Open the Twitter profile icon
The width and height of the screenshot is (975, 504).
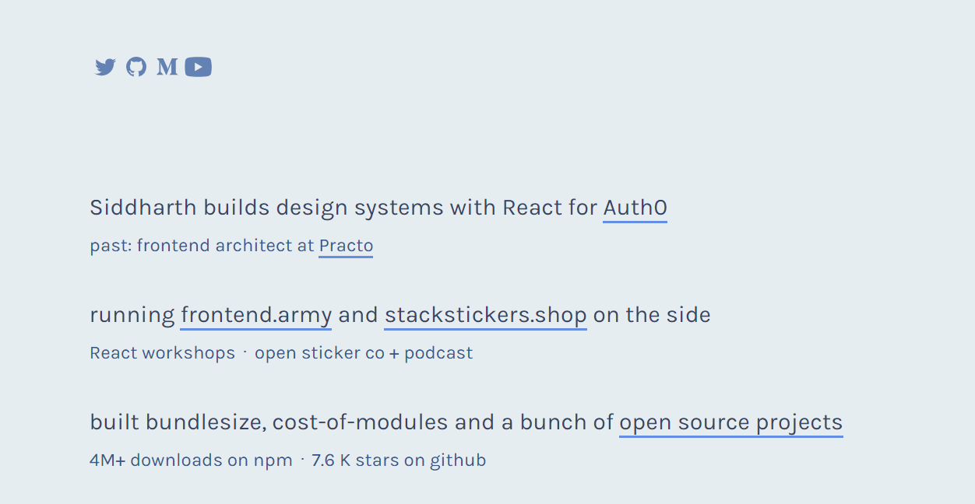click(x=105, y=68)
